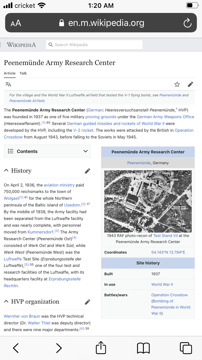
Task: Open infobox Operation Crossbow link
Action: click(169, 295)
